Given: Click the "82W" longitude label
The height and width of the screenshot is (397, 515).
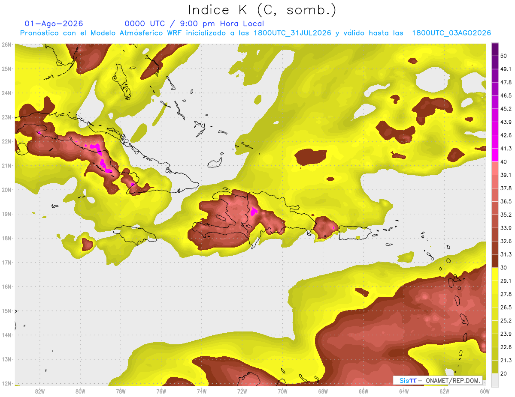Looking at the screenshot, I should [40, 391].
